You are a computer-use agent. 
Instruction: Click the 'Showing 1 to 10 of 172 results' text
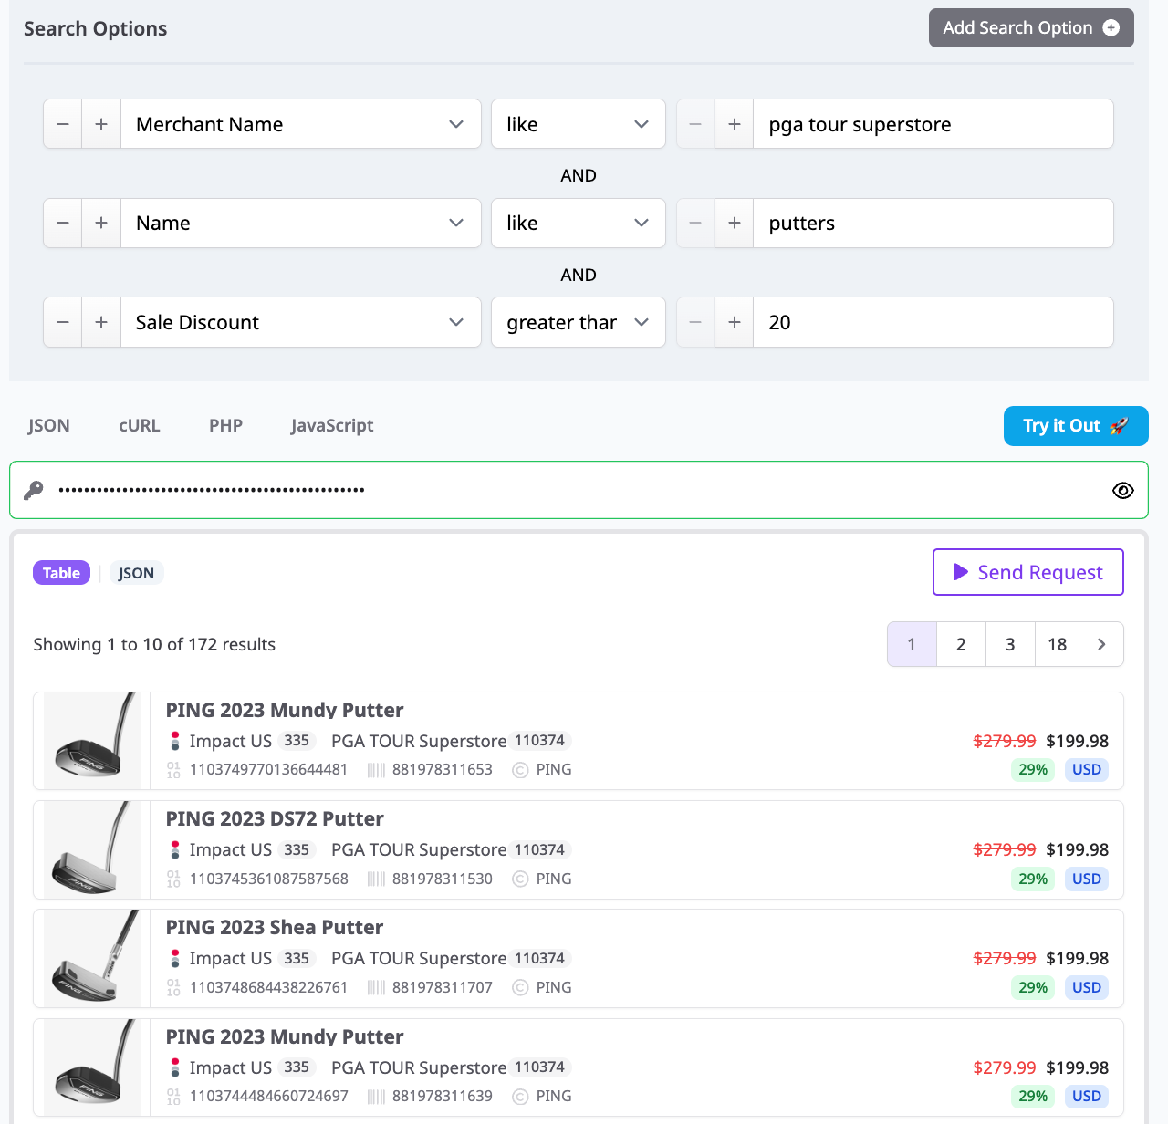(x=154, y=645)
